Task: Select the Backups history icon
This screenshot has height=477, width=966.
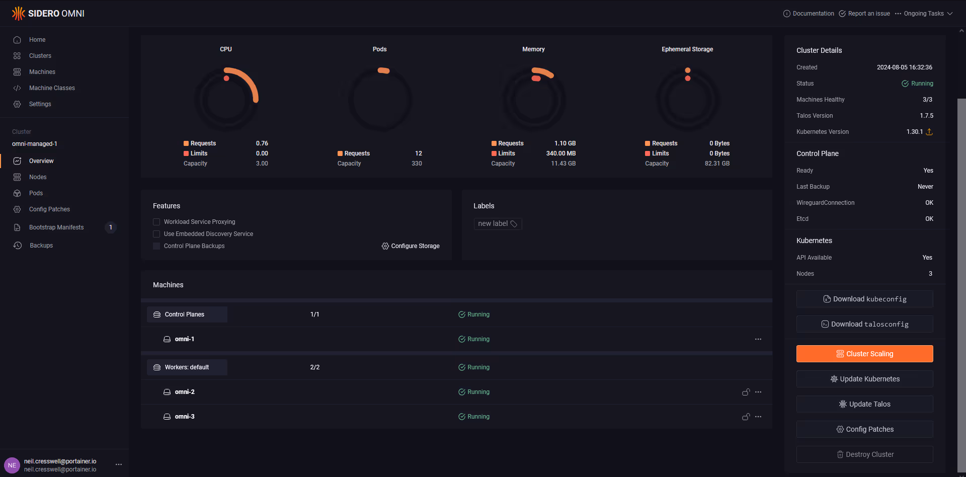Action: click(x=18, y=246)
